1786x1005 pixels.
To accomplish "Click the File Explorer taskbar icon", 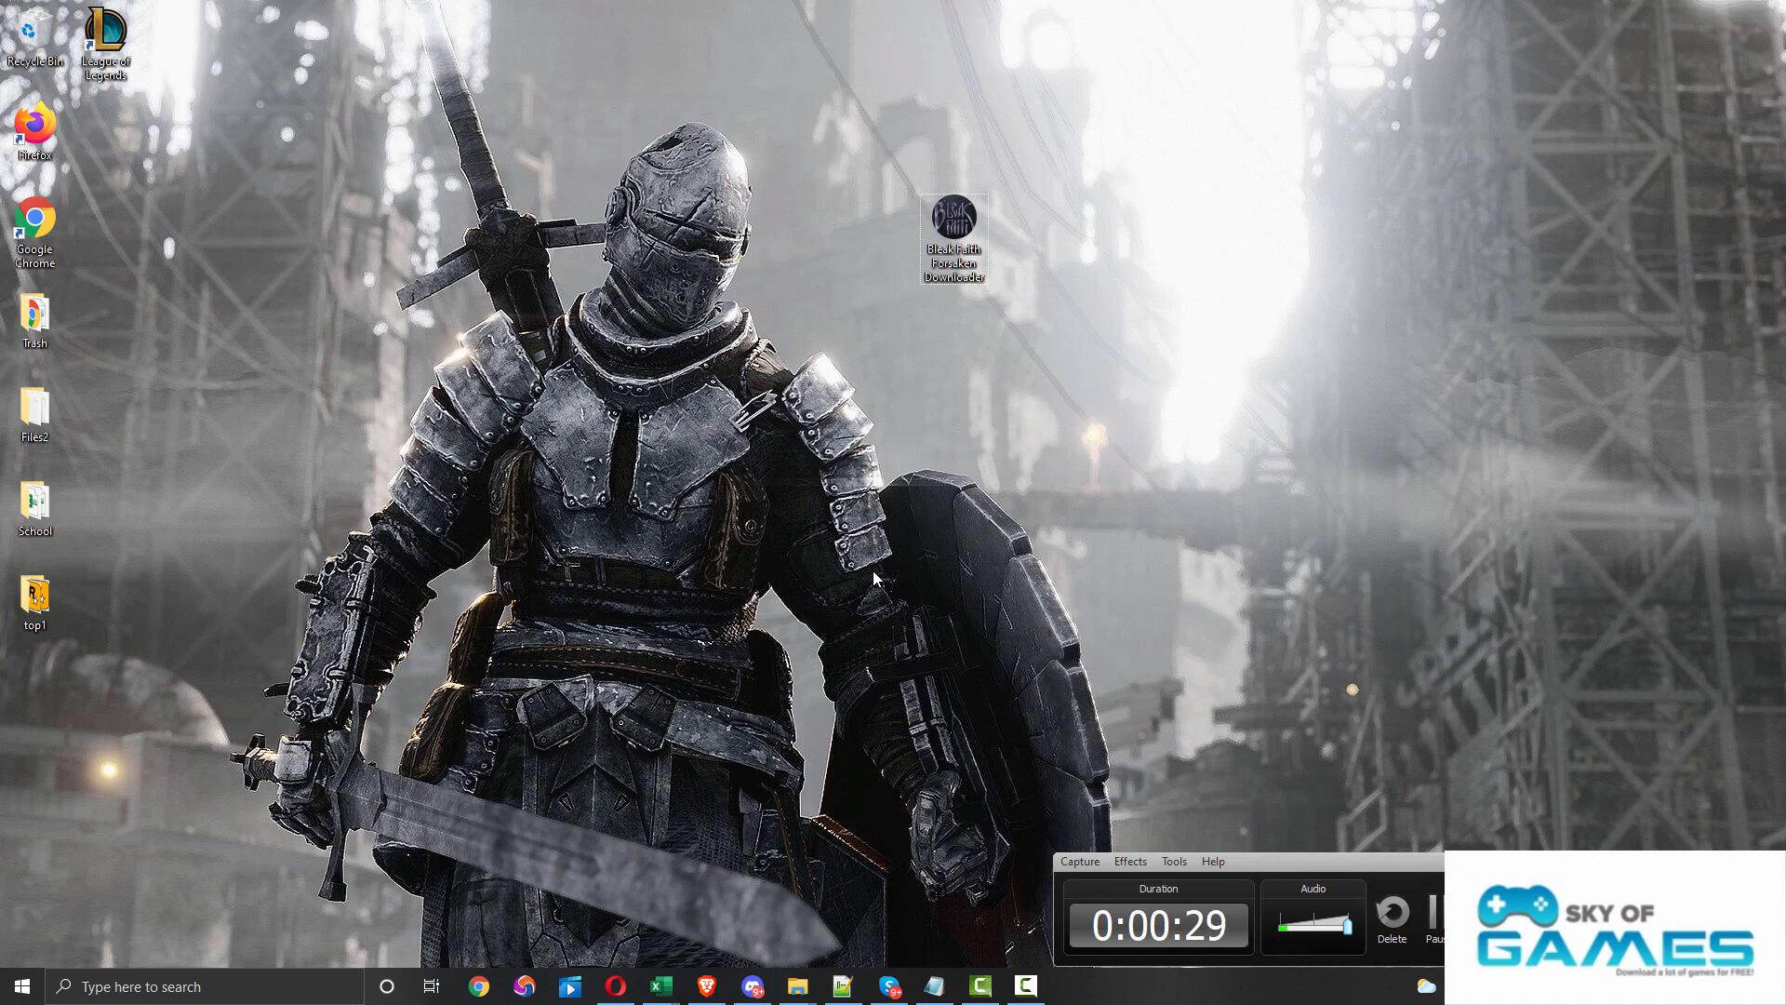I will [797, 986].
